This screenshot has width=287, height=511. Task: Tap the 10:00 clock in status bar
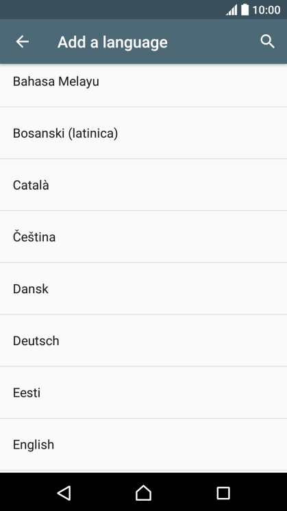tap(266, 10)
